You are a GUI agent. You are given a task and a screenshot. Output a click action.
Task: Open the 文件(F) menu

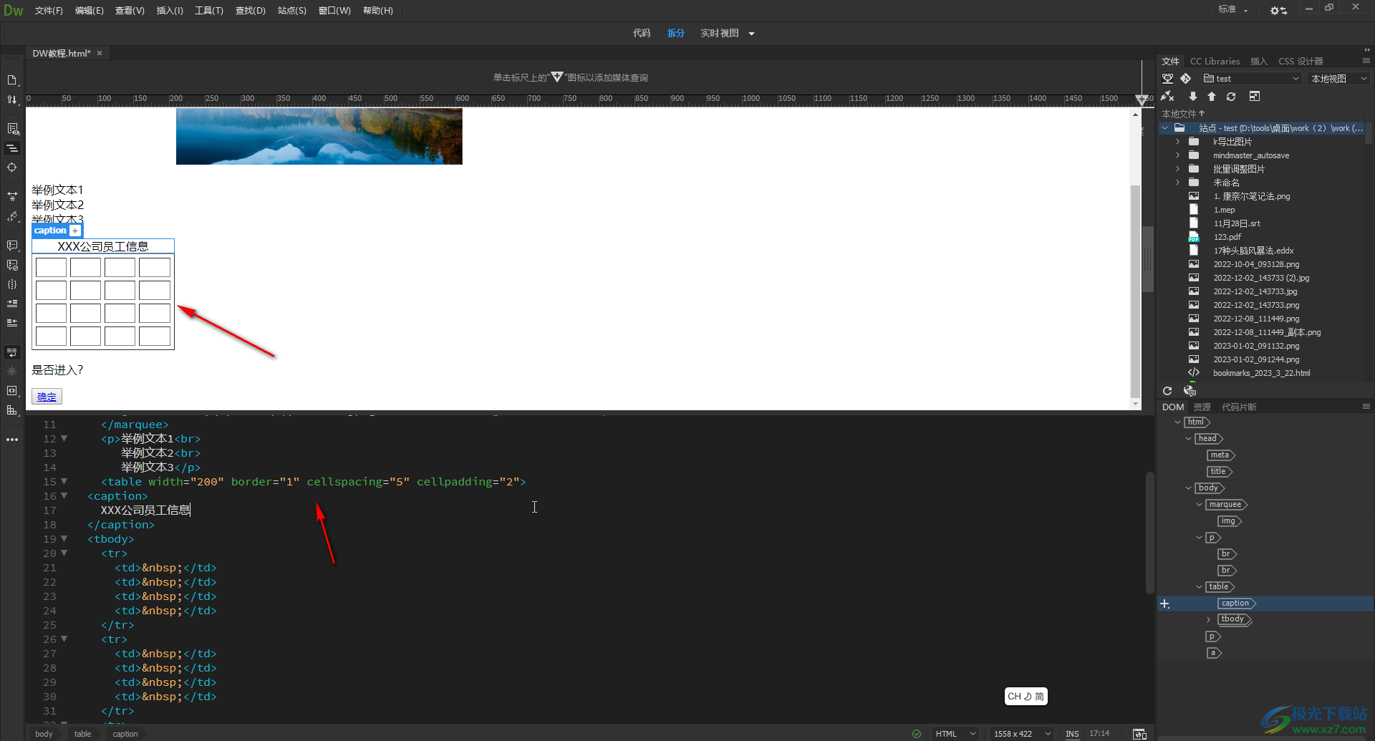click(x=49, y=11)
